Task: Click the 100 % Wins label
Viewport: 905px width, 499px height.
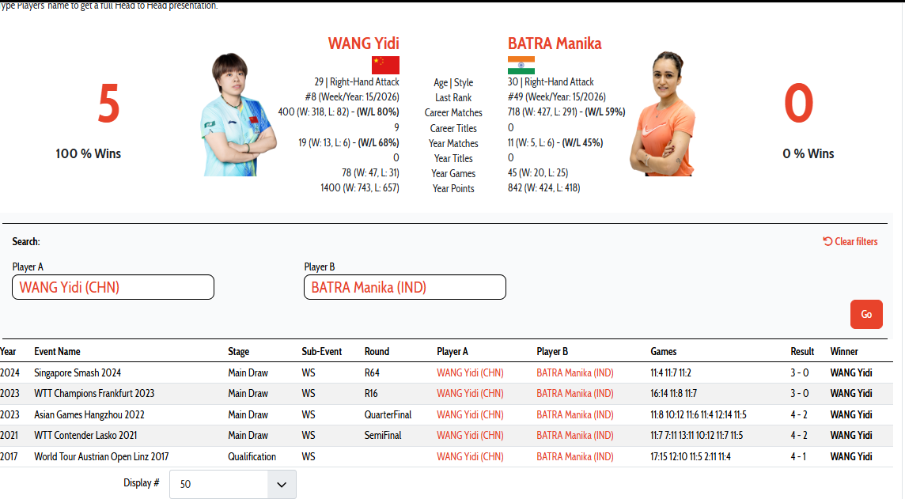Action: [x=89, y=153]
